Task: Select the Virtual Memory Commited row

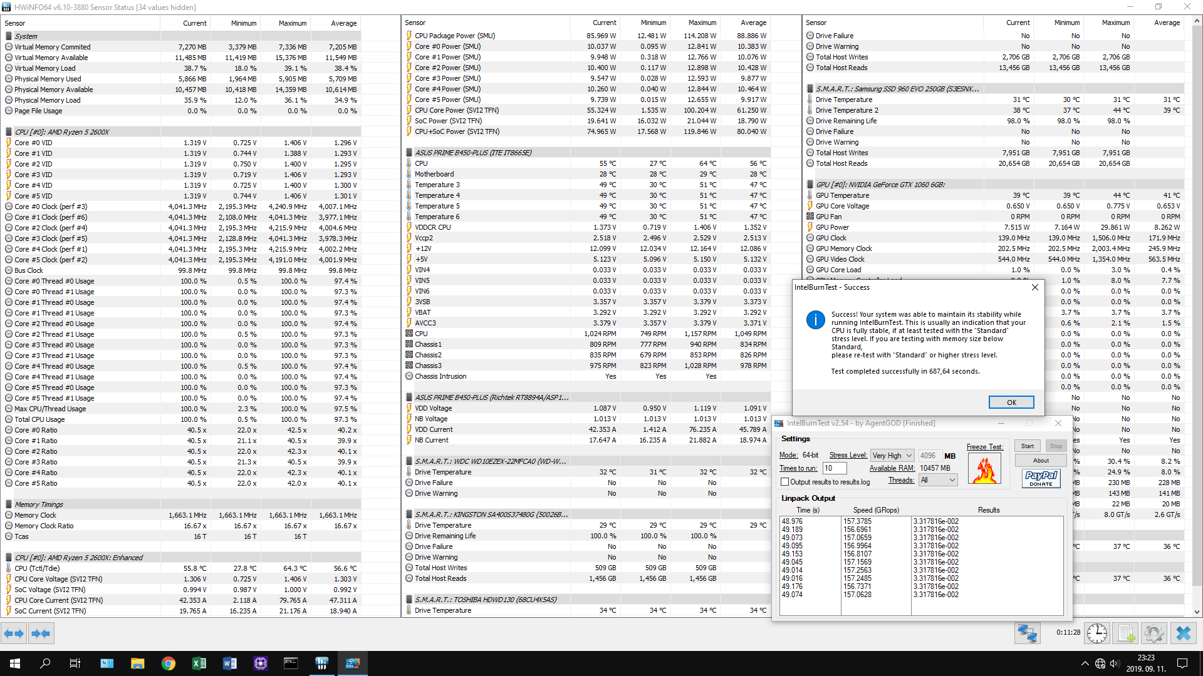Action: tap(182, 47)
